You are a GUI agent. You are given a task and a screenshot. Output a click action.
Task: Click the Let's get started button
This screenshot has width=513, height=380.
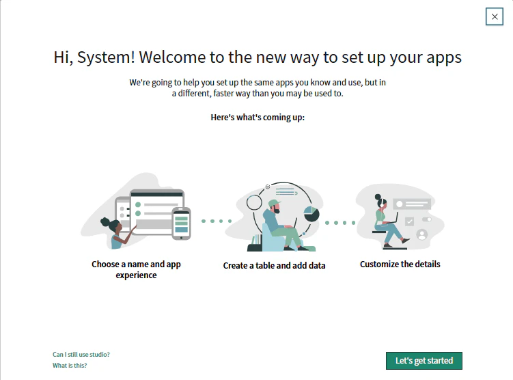424,361
